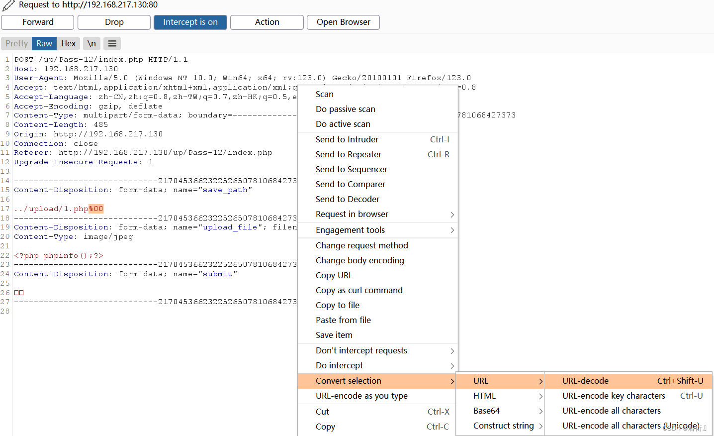Expand Don't intercept requests submenu
This screenshot has height=436, width=714.
[377, 350]
